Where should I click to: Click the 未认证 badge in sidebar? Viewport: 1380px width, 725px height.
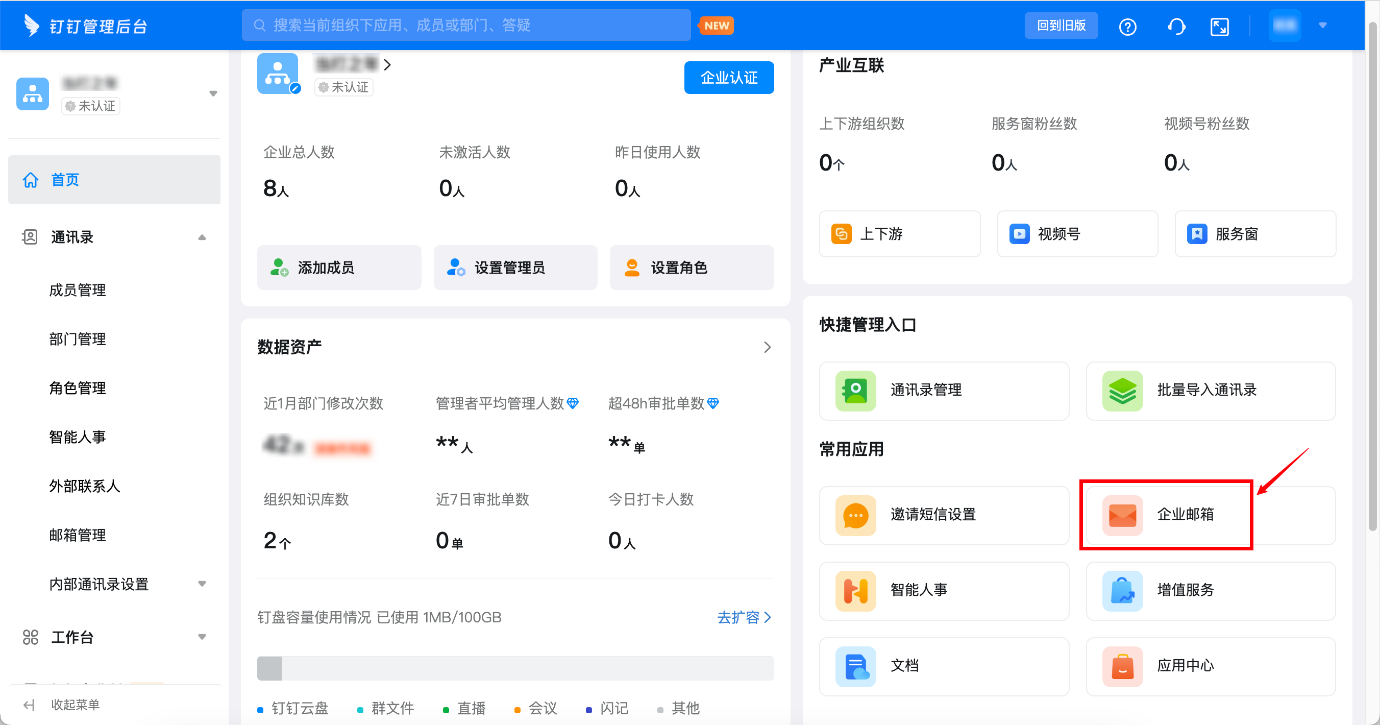(x=91, y=106)
